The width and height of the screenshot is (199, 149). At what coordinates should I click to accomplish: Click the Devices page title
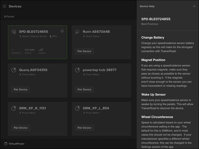click(15, 6)
